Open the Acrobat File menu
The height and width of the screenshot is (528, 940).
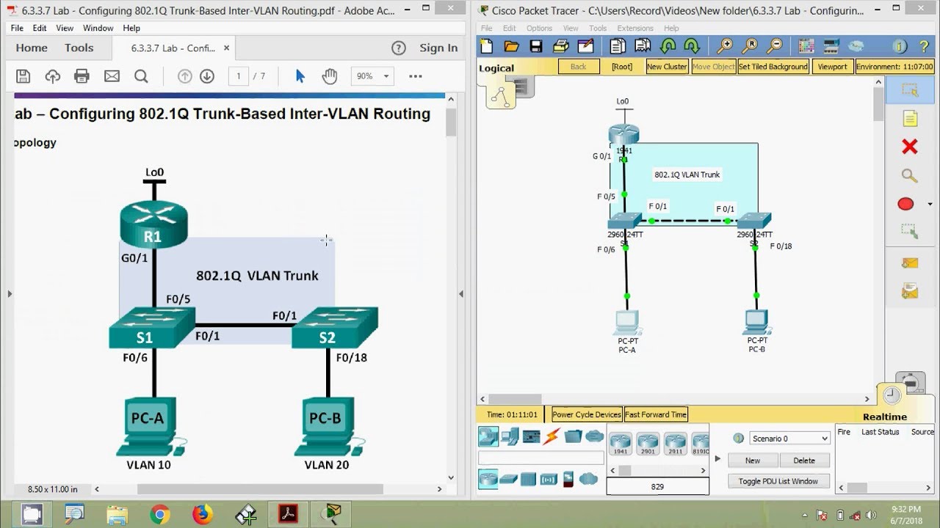tap(17, 28)
